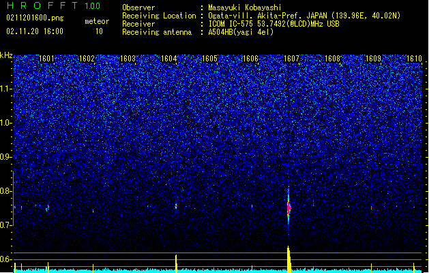Click the tallest yellow power spike at 1607
Screen dimensions: 429x273
click(289, 259)
